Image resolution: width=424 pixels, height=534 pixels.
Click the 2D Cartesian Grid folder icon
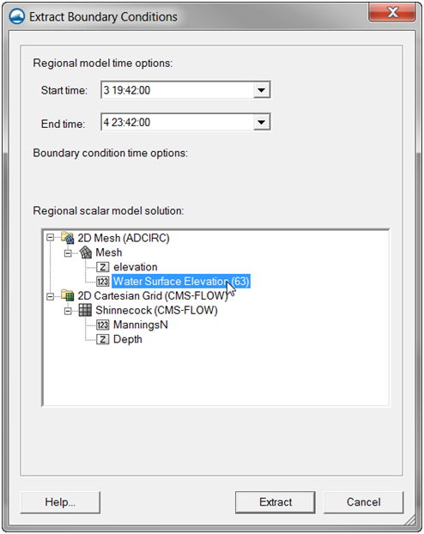[x=68, y=295]
